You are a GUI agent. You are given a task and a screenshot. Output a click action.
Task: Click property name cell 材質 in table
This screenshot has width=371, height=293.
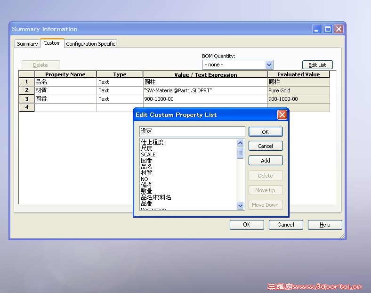point(65,90)
